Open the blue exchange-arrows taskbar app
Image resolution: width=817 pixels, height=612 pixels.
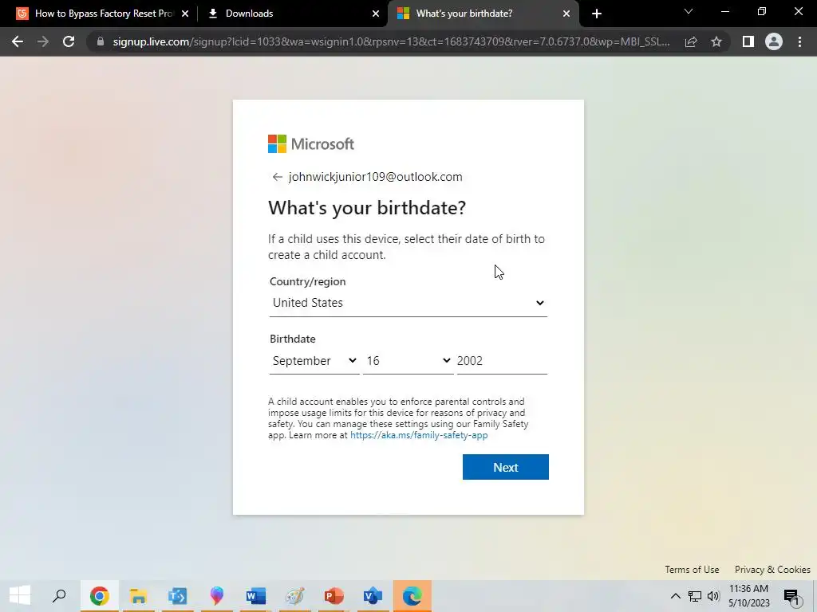click(177, 596)
